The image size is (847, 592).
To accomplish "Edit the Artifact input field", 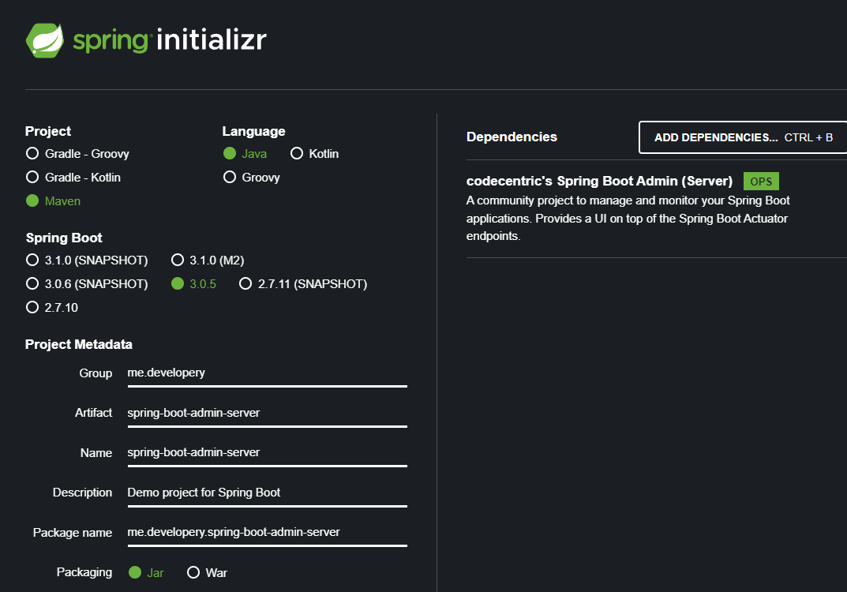I will (268, 413).
